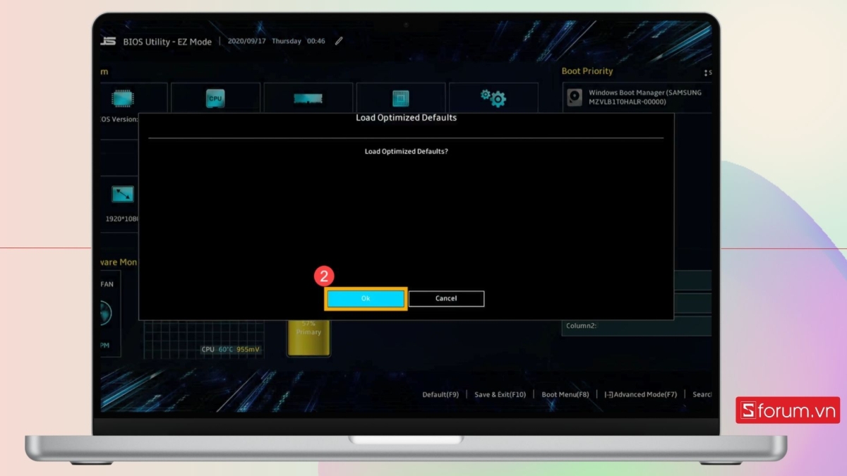Click the pencil edit icon beside the time

pyautogui.click(x=339, y=41)
